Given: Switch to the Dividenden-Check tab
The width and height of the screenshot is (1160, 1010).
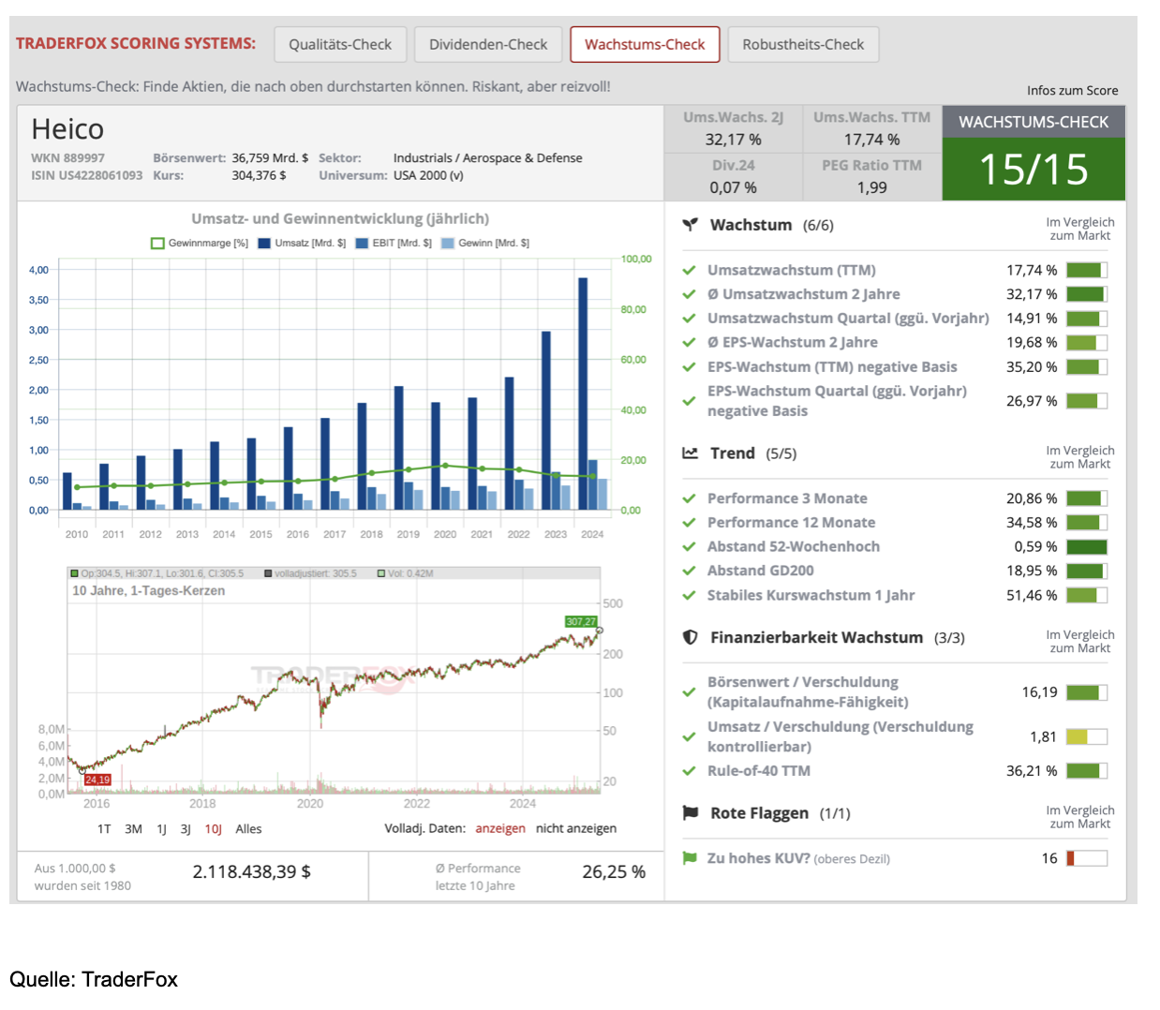Looking at the screenshot, I should point(488,44).
